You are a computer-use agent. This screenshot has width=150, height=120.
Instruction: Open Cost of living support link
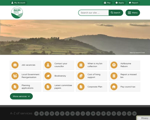pos(91,76)
